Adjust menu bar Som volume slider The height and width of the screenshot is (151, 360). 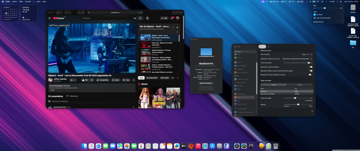tap(328, 8)
